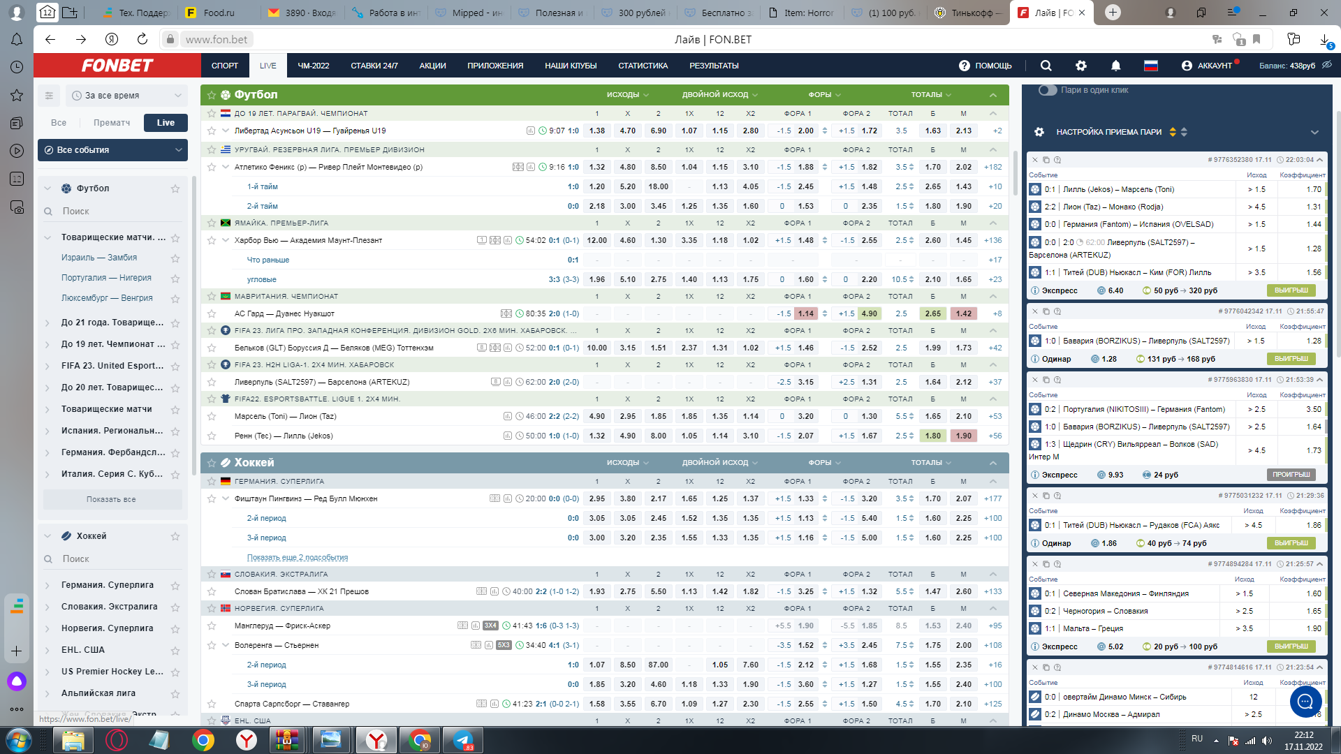Open the site search magnifier icon
Viewport: 1341px width, 754px height.
[1046, 66]
